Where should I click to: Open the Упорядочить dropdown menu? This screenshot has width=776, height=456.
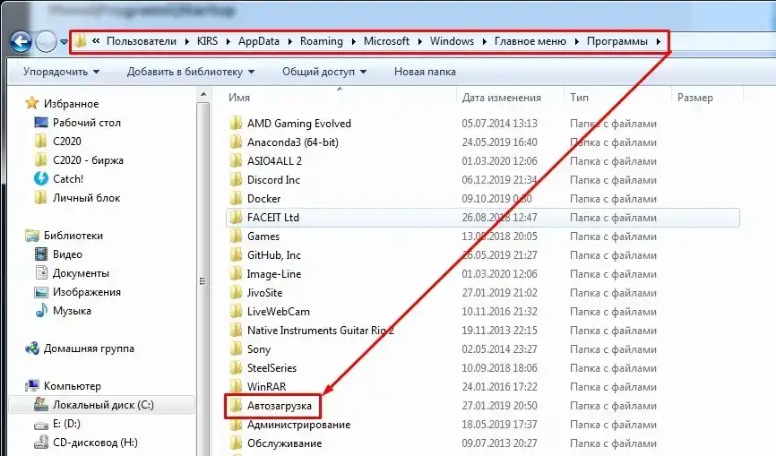[61, 72]
